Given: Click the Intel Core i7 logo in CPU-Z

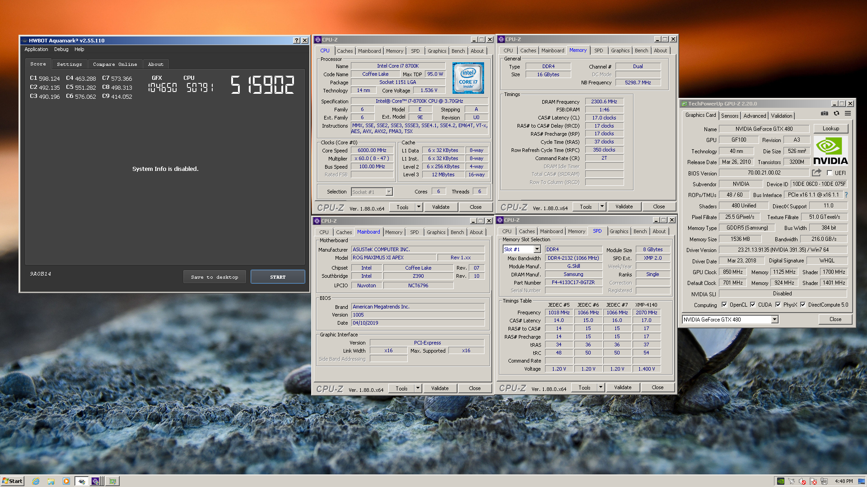Looking at the screenshot, I should 468,78.
